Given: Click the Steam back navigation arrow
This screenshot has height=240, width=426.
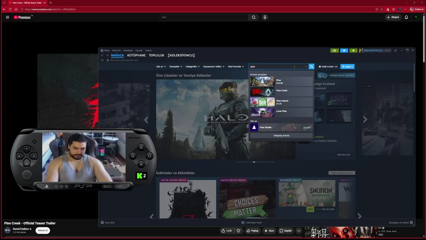Looking at the screenshot, I should 103,55.
